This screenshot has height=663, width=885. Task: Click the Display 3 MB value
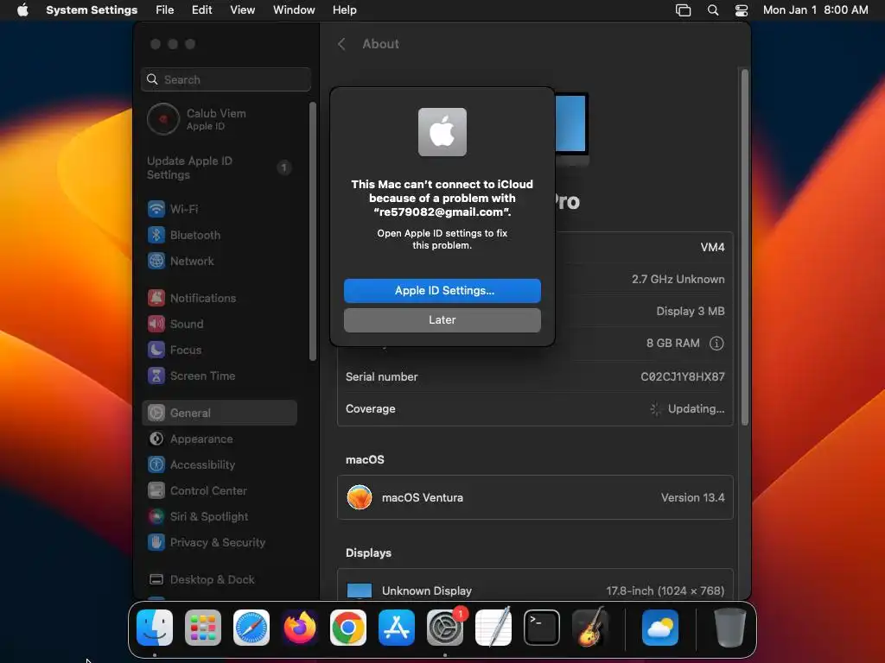[x=691, y=311]
